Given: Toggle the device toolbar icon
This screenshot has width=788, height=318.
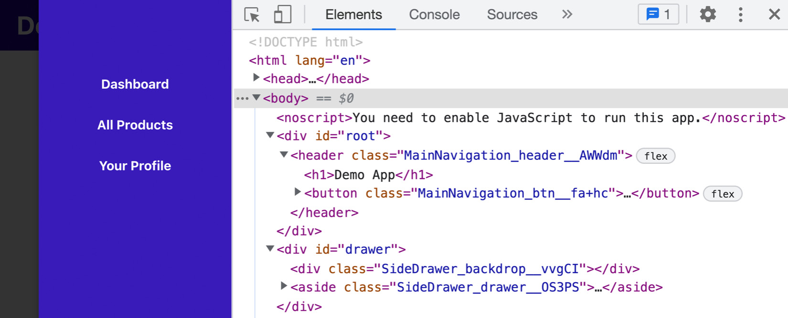Looking at the screenshot, I should click(x=282, y=15).
